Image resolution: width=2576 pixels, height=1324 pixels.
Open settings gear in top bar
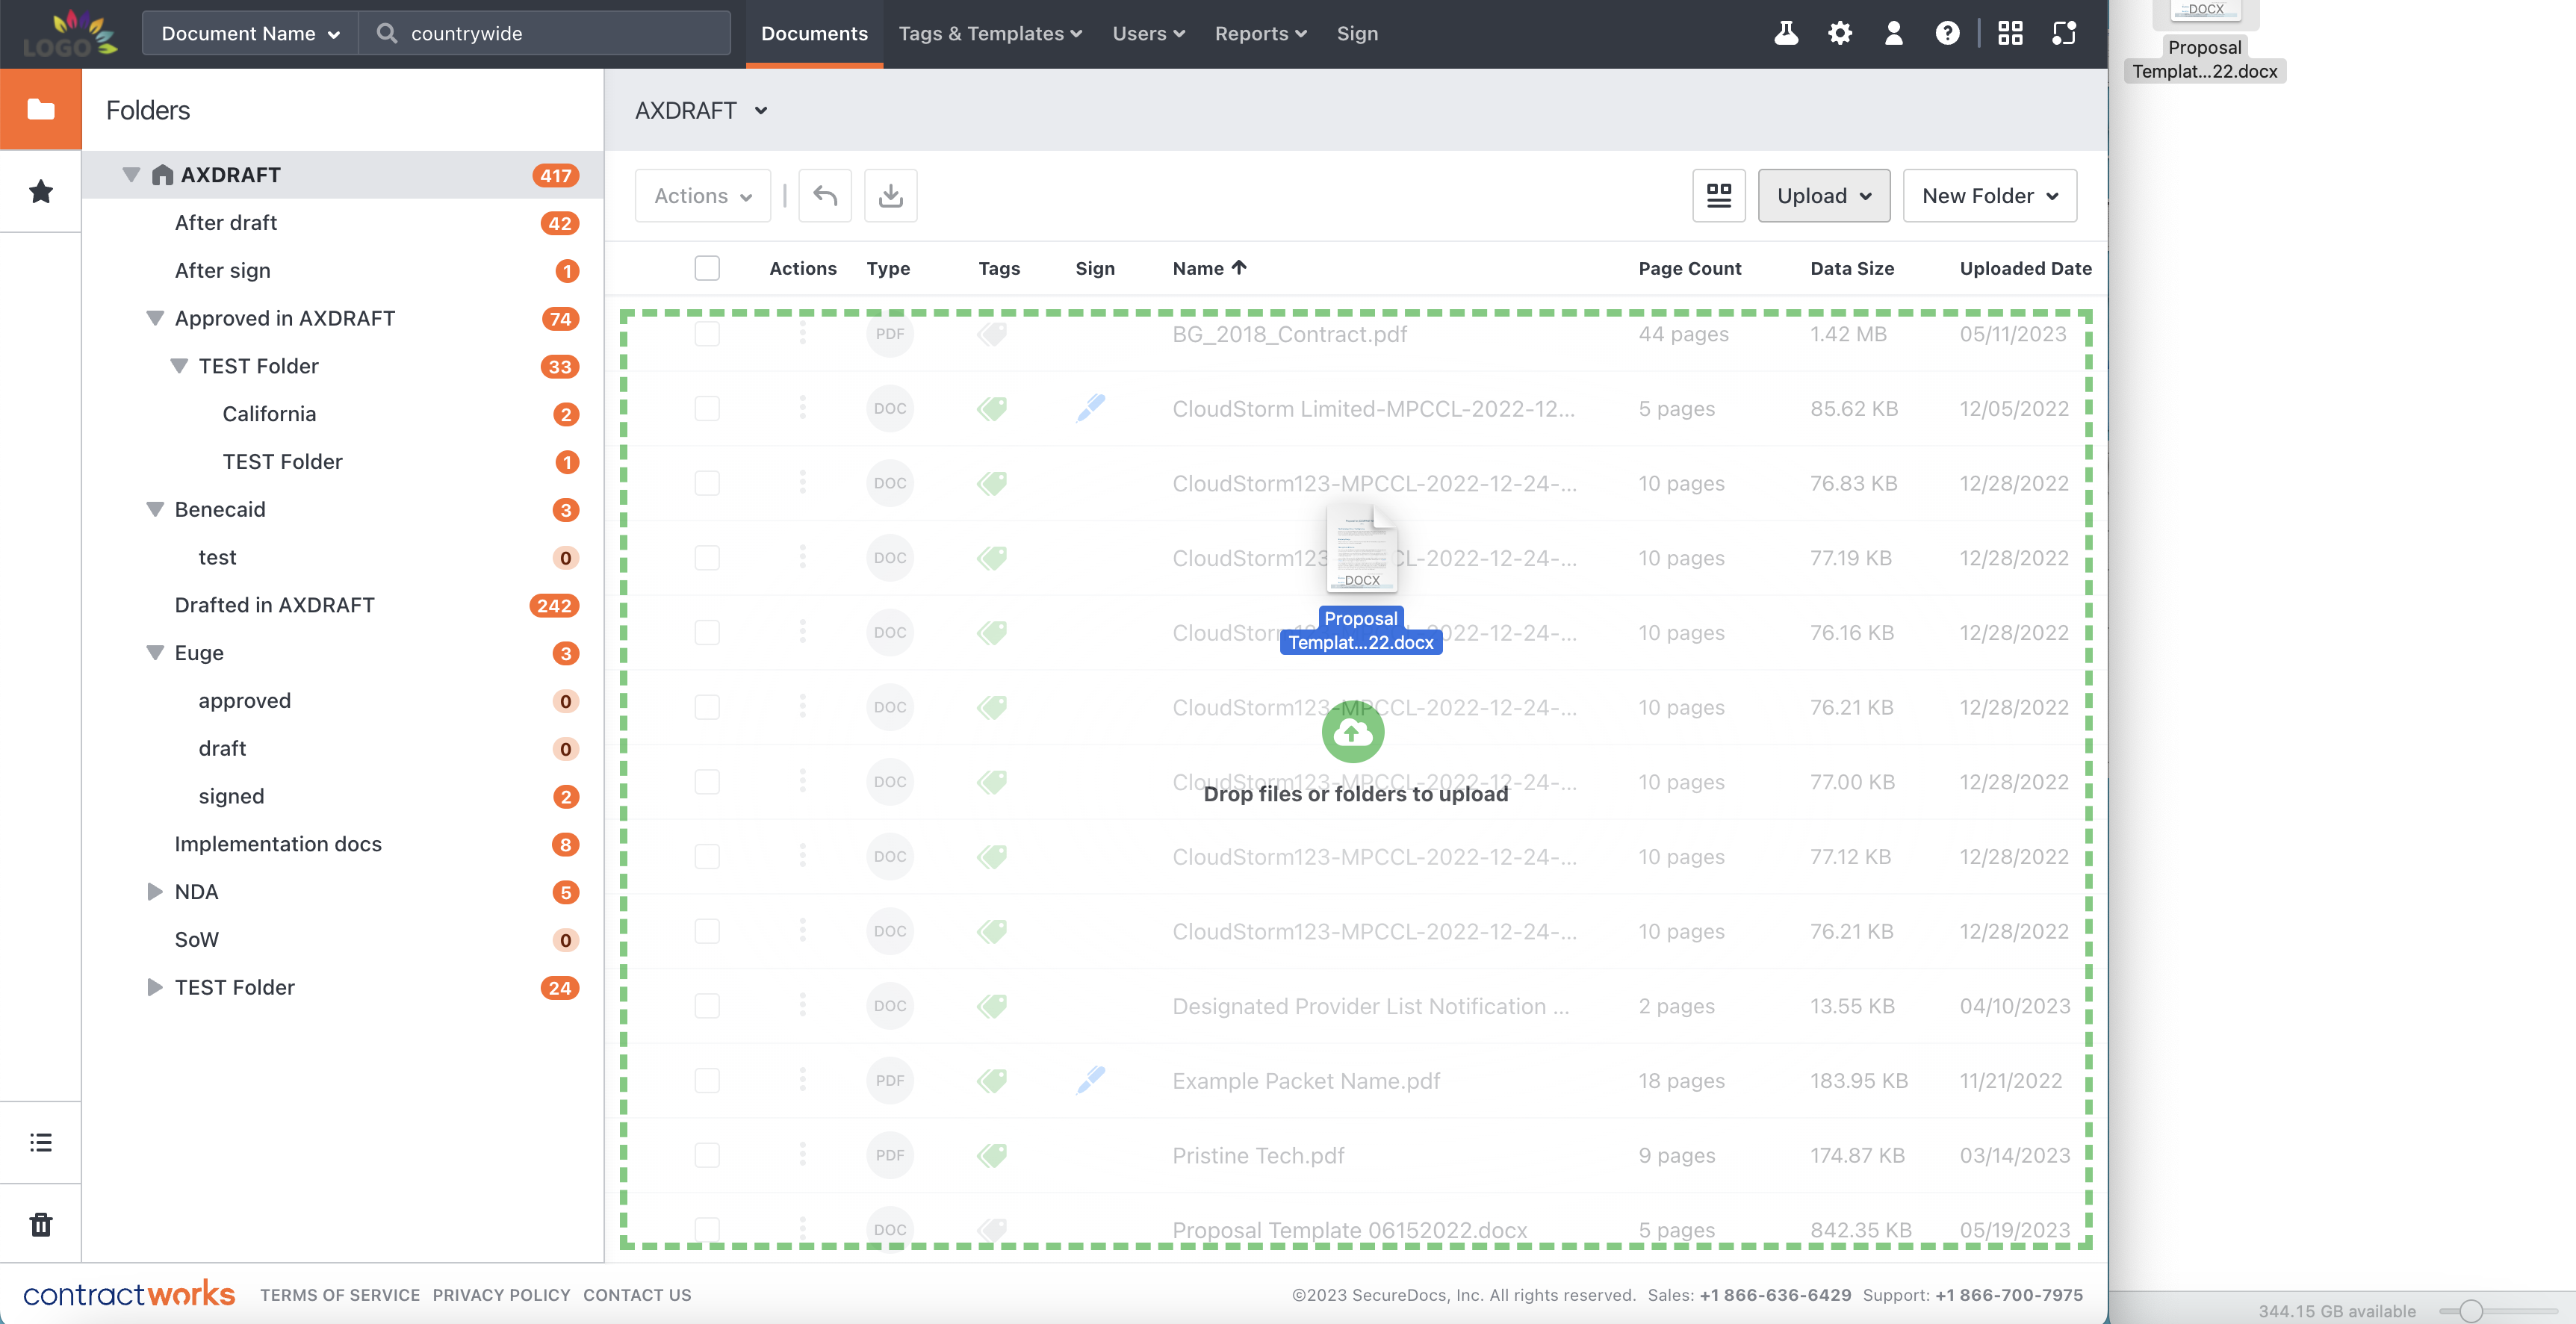[x=1839, y=33]
